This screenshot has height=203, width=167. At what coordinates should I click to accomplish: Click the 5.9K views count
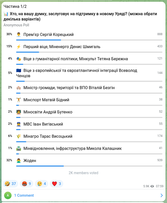click(146, 186)
